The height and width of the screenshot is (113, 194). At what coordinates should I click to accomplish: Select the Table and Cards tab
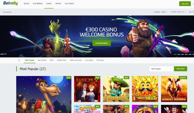76,60
